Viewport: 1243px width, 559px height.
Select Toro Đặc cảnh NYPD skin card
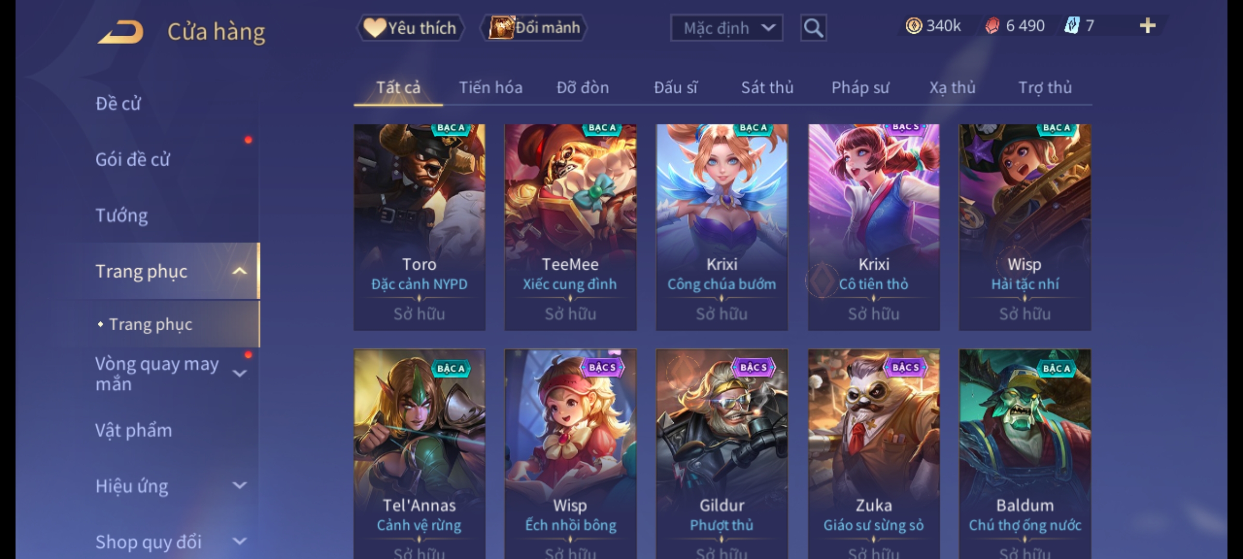pos(420,227)
